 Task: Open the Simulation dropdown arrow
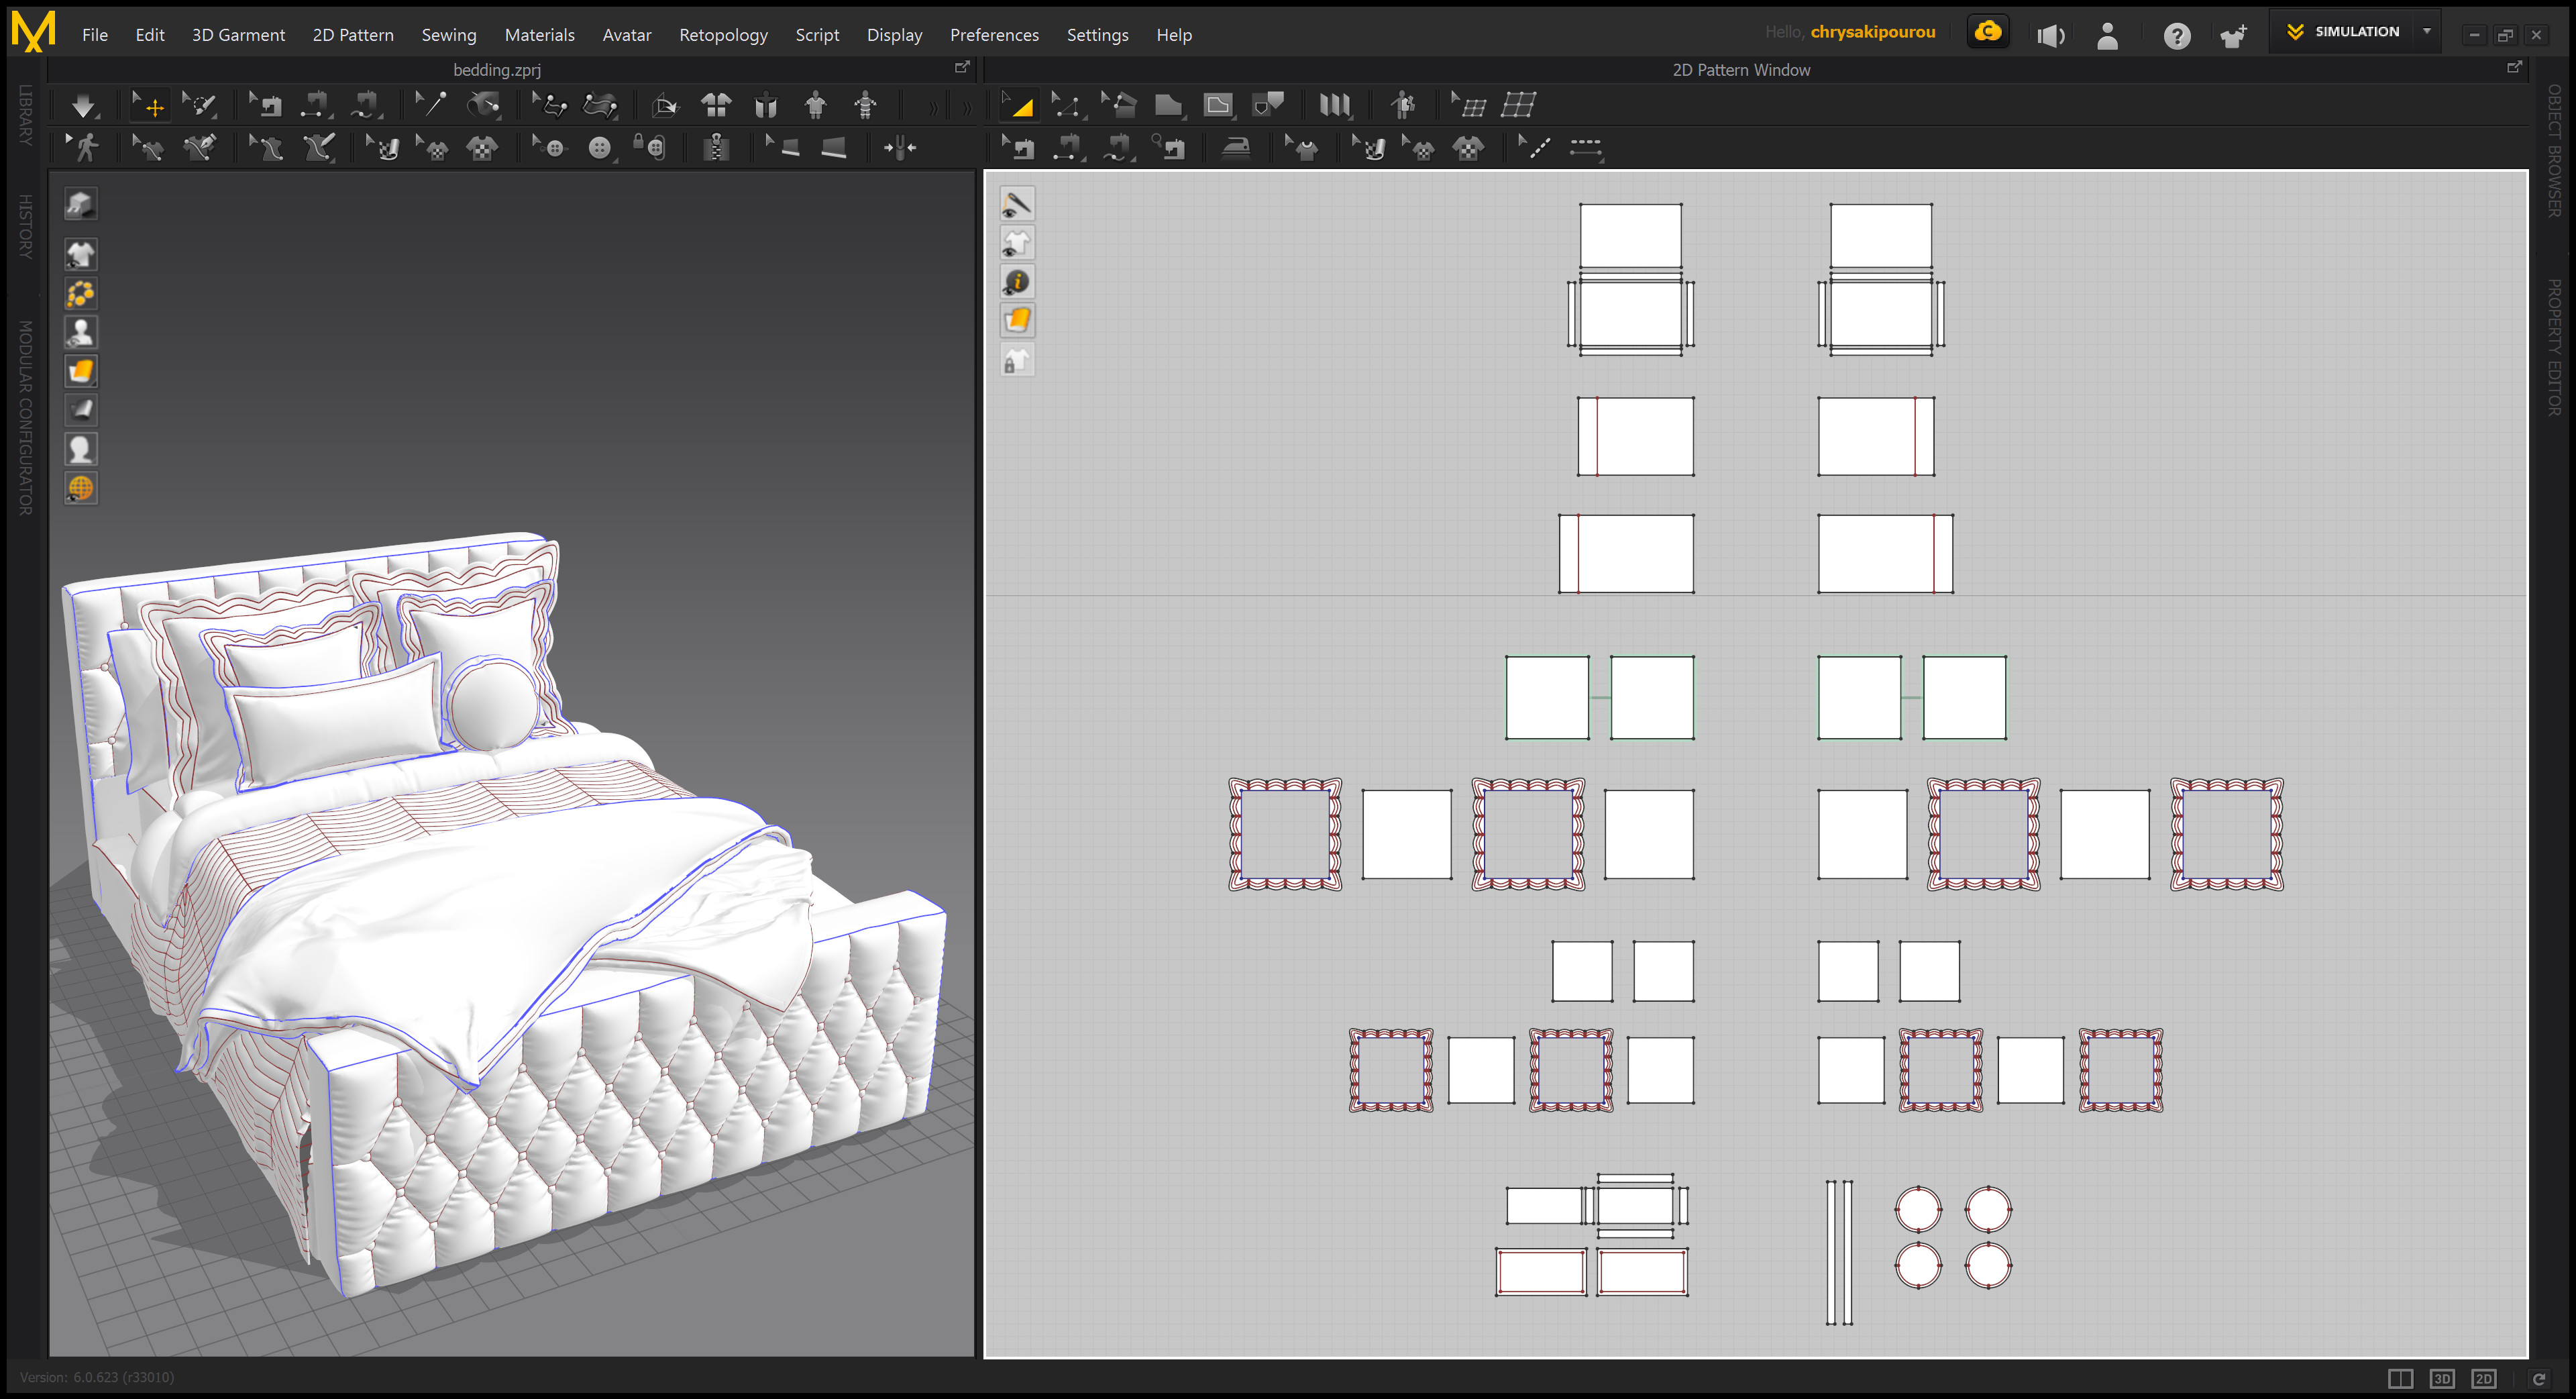click(2427, 31)
